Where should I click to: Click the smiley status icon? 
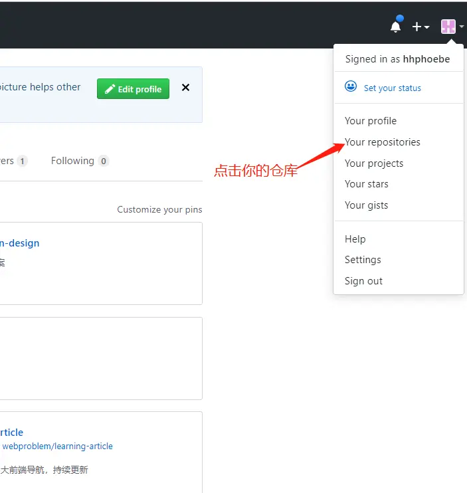point(351,86)
